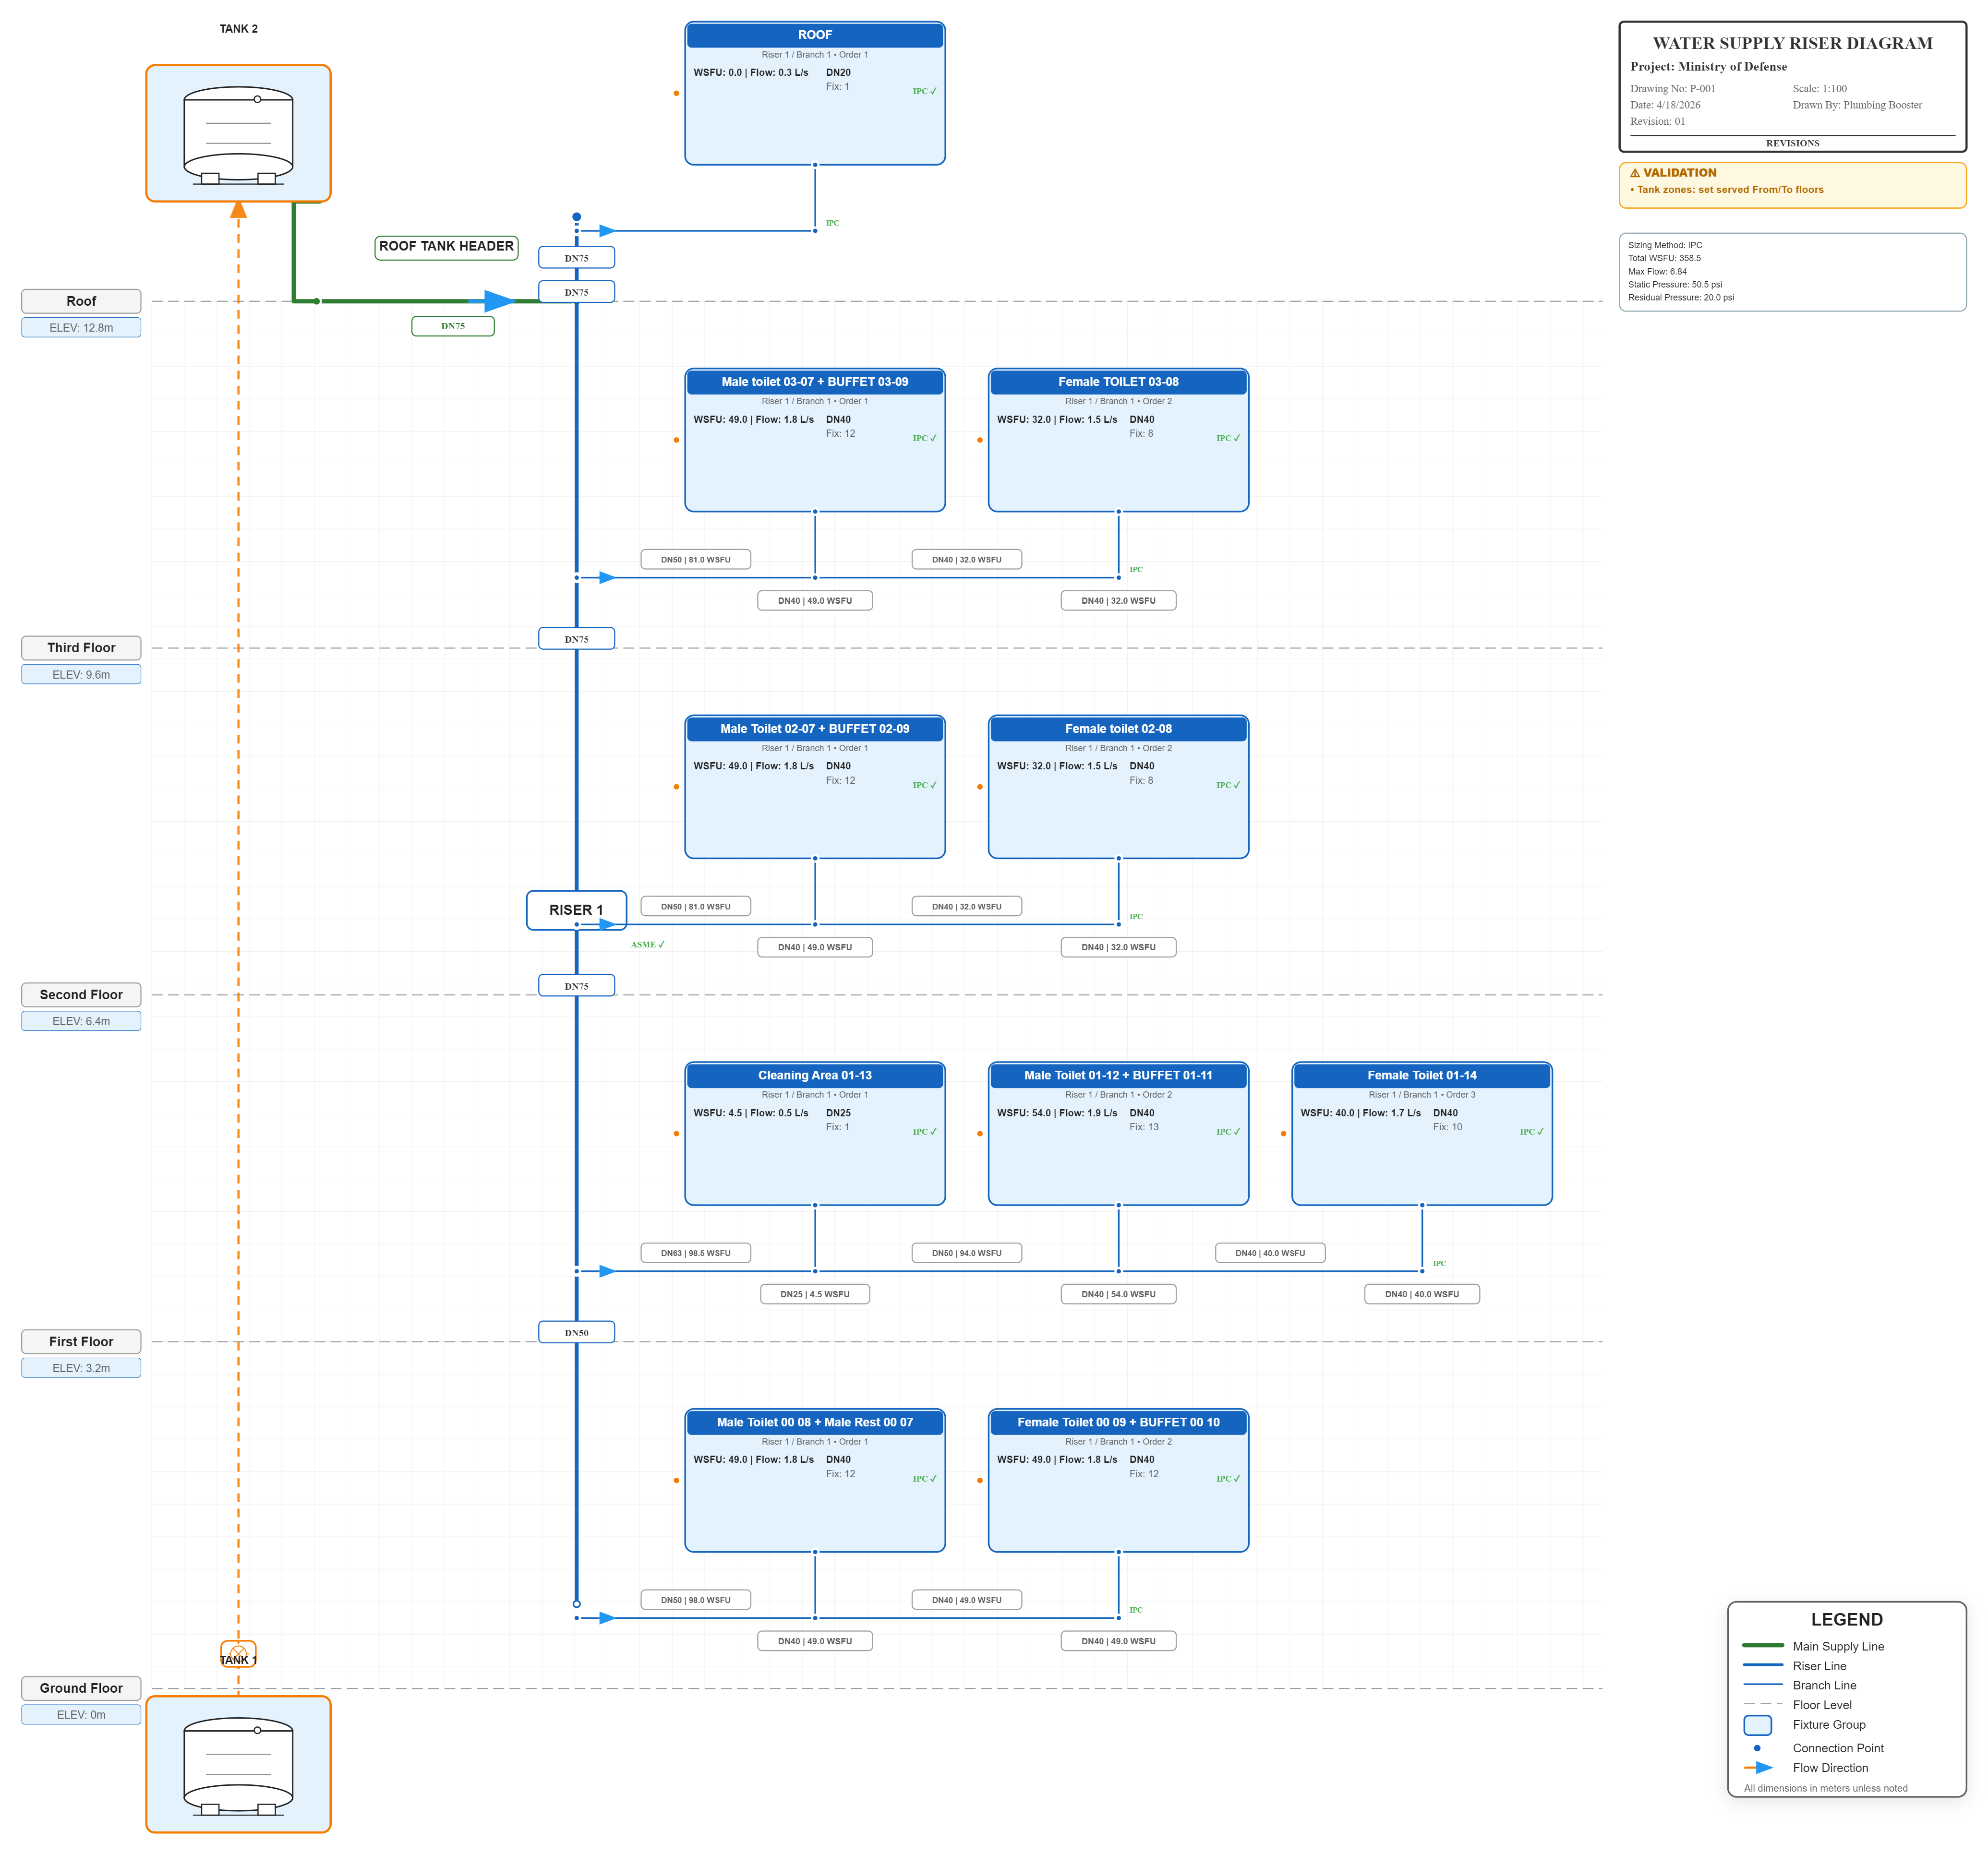The height and width of the screenshot is (1854, 1988).
Task: Select Male Toilet 02-07 + BUFFET 02-09 header
Action: tap(815, 729)
